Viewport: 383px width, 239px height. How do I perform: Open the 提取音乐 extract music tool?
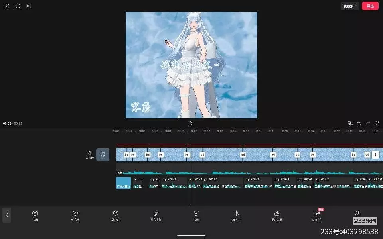coord(276,215)
